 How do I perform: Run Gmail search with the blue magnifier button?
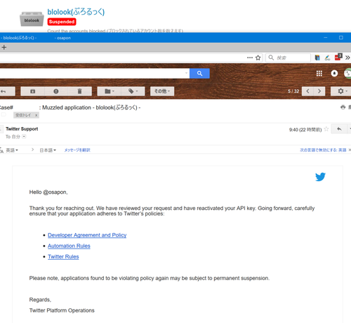pos(199,73)
